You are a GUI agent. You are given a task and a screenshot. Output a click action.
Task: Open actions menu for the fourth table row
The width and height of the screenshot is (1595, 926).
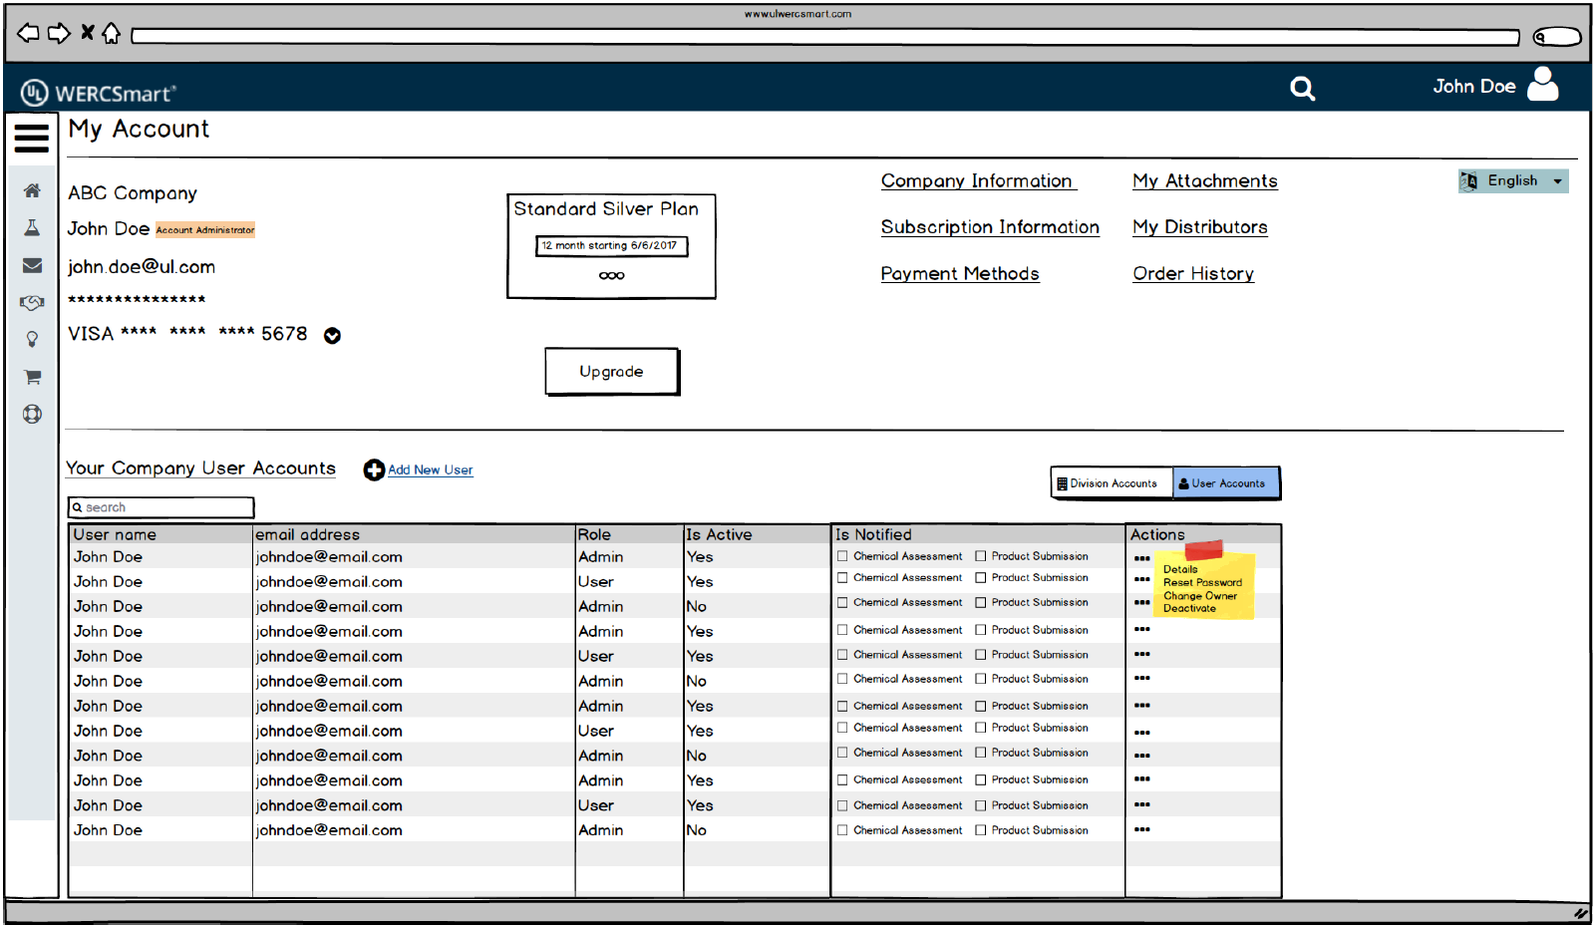[x=1142, y=630]
